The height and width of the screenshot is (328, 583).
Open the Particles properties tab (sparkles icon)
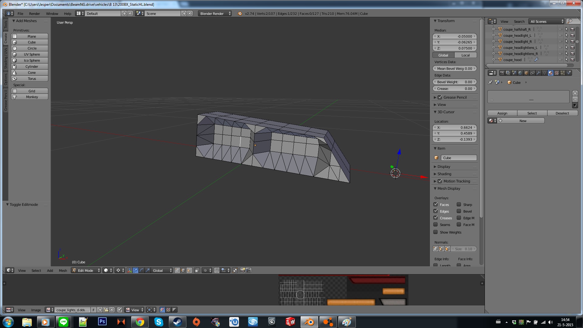coord(563,73)
